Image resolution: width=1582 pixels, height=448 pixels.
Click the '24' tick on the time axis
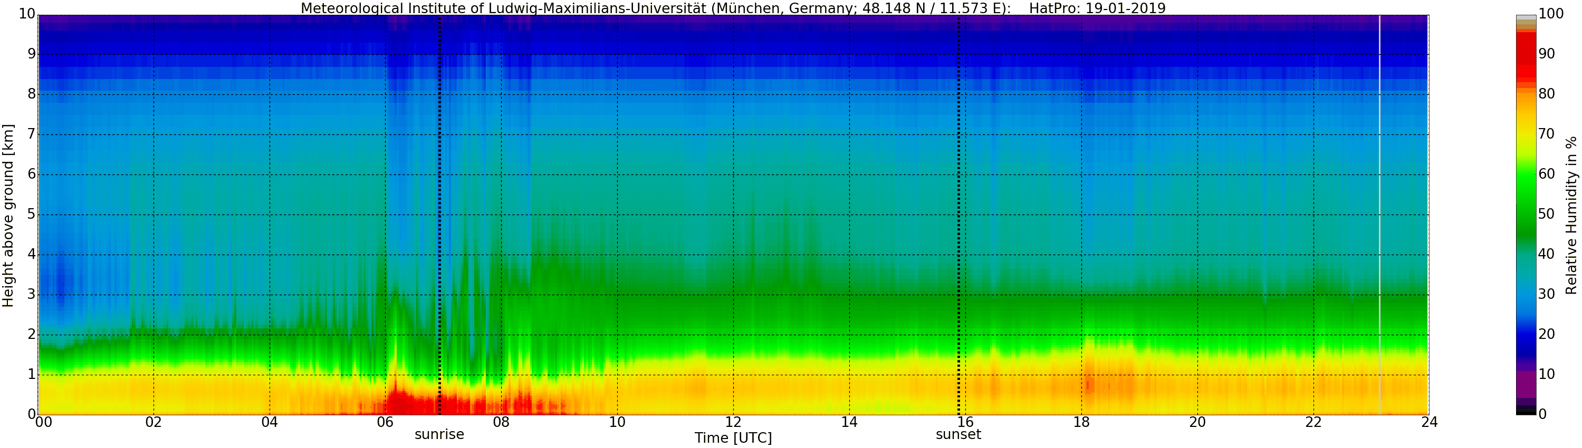click(1429, 422)
